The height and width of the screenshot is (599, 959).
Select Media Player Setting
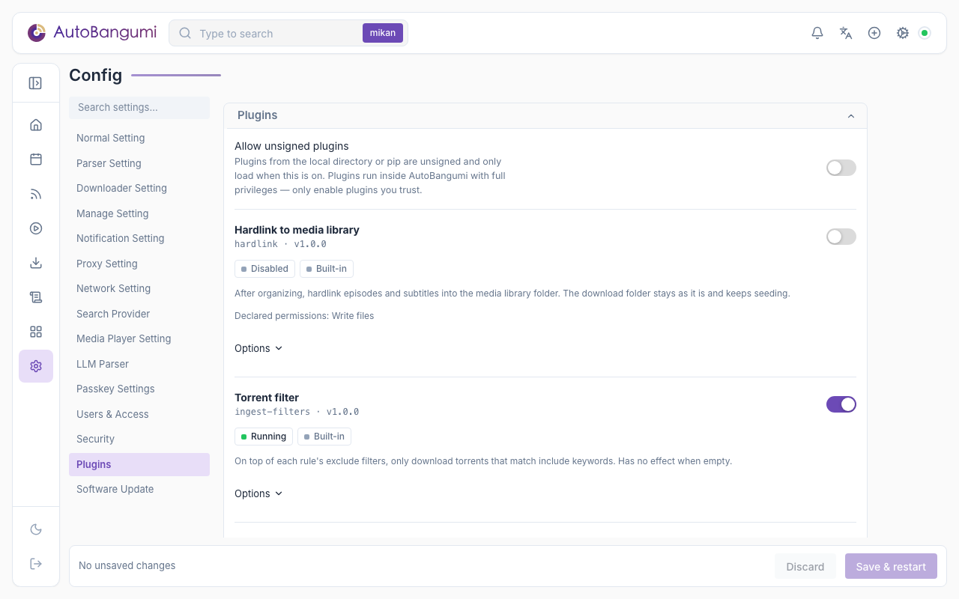point(139,338)
